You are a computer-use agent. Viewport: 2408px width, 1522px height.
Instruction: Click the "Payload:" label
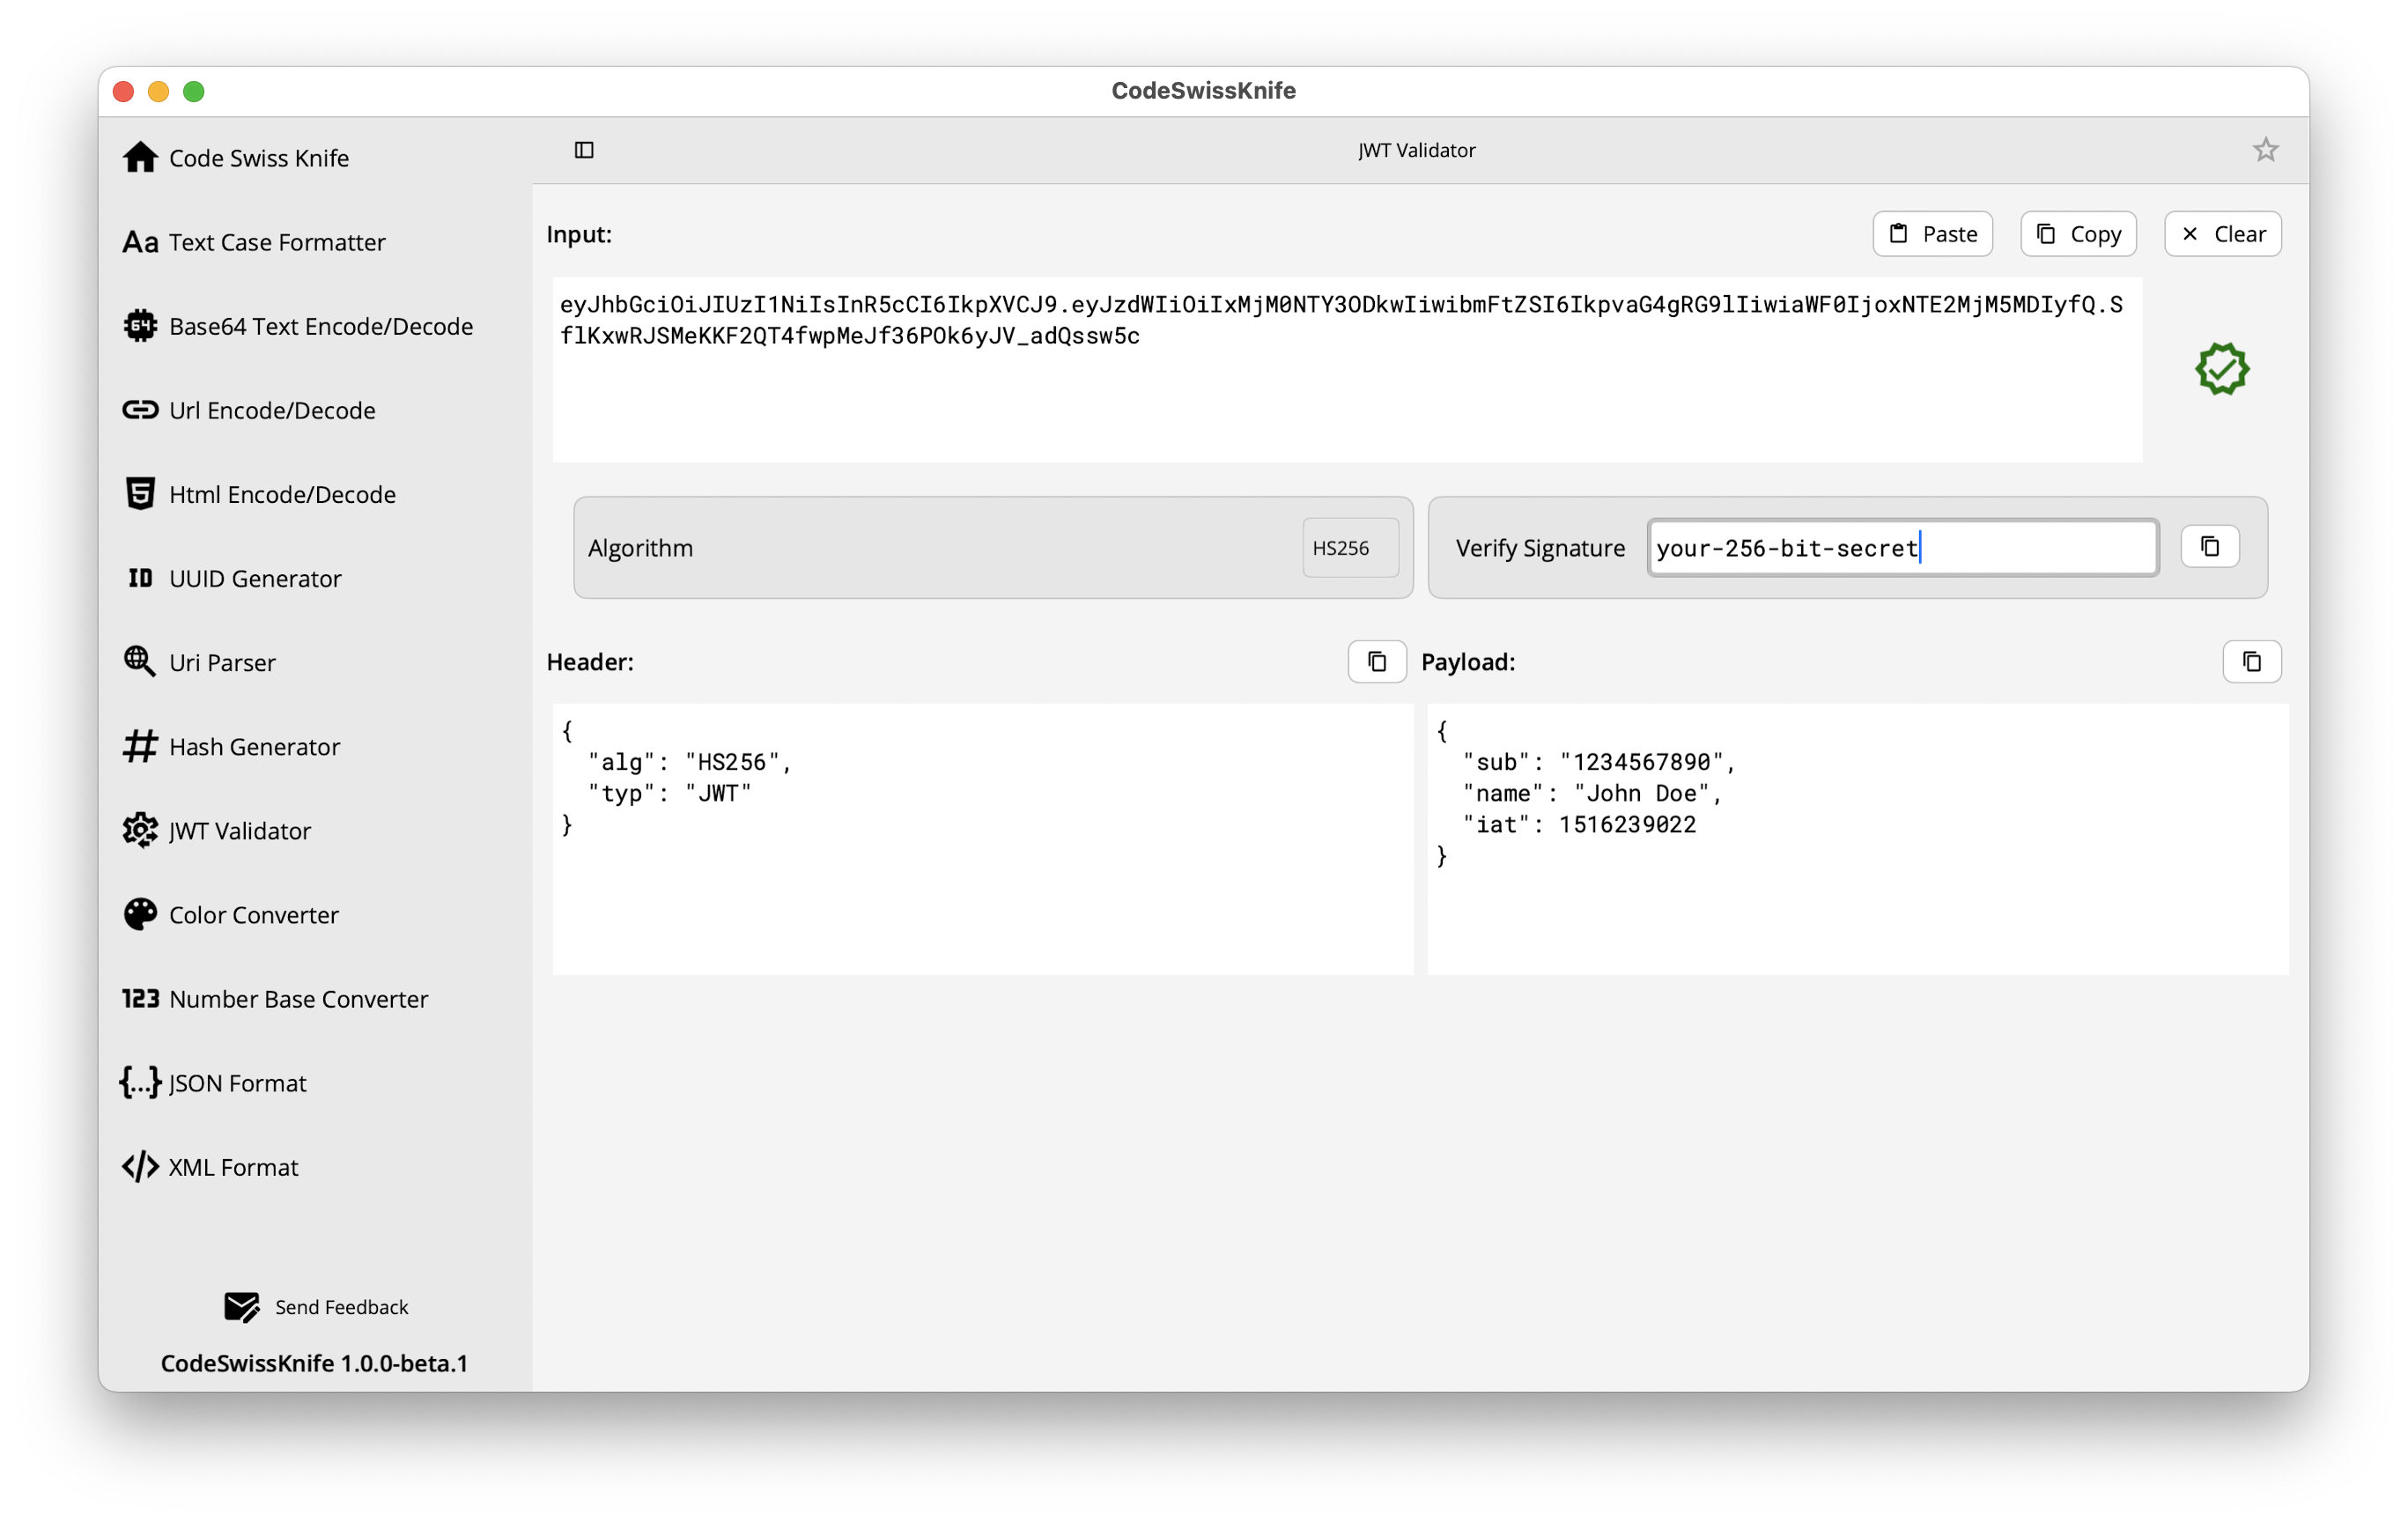click(1467, 662)
